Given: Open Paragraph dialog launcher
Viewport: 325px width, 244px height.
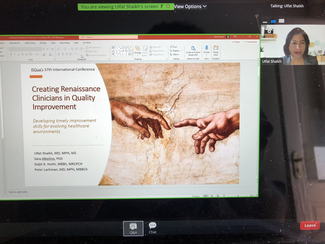Looking at the screenshot, I should 109,59.
